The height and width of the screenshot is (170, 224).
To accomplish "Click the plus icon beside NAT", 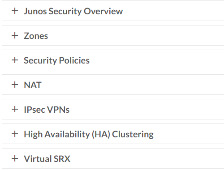I will coord(15,85).
